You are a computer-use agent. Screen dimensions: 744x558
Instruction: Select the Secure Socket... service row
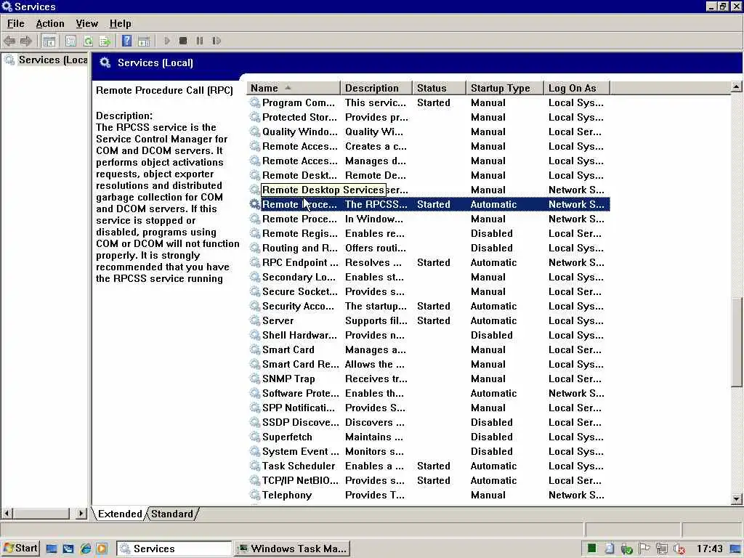click(429, 292)
